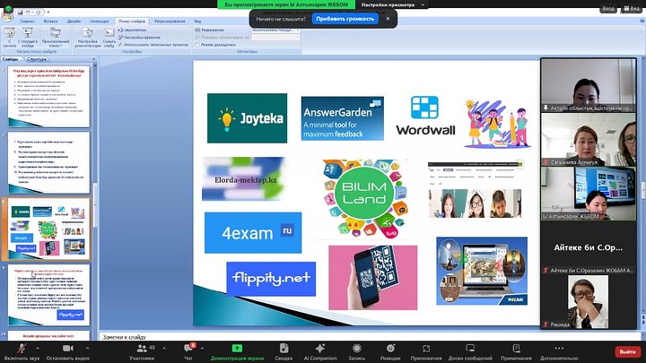Click the Вид button at top right
Image resolution: width=646 pixels, height=363 pixels.
pos(632,8)
